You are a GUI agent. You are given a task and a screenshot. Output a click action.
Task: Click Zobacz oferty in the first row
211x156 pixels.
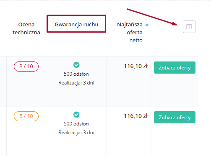(175, 68)
